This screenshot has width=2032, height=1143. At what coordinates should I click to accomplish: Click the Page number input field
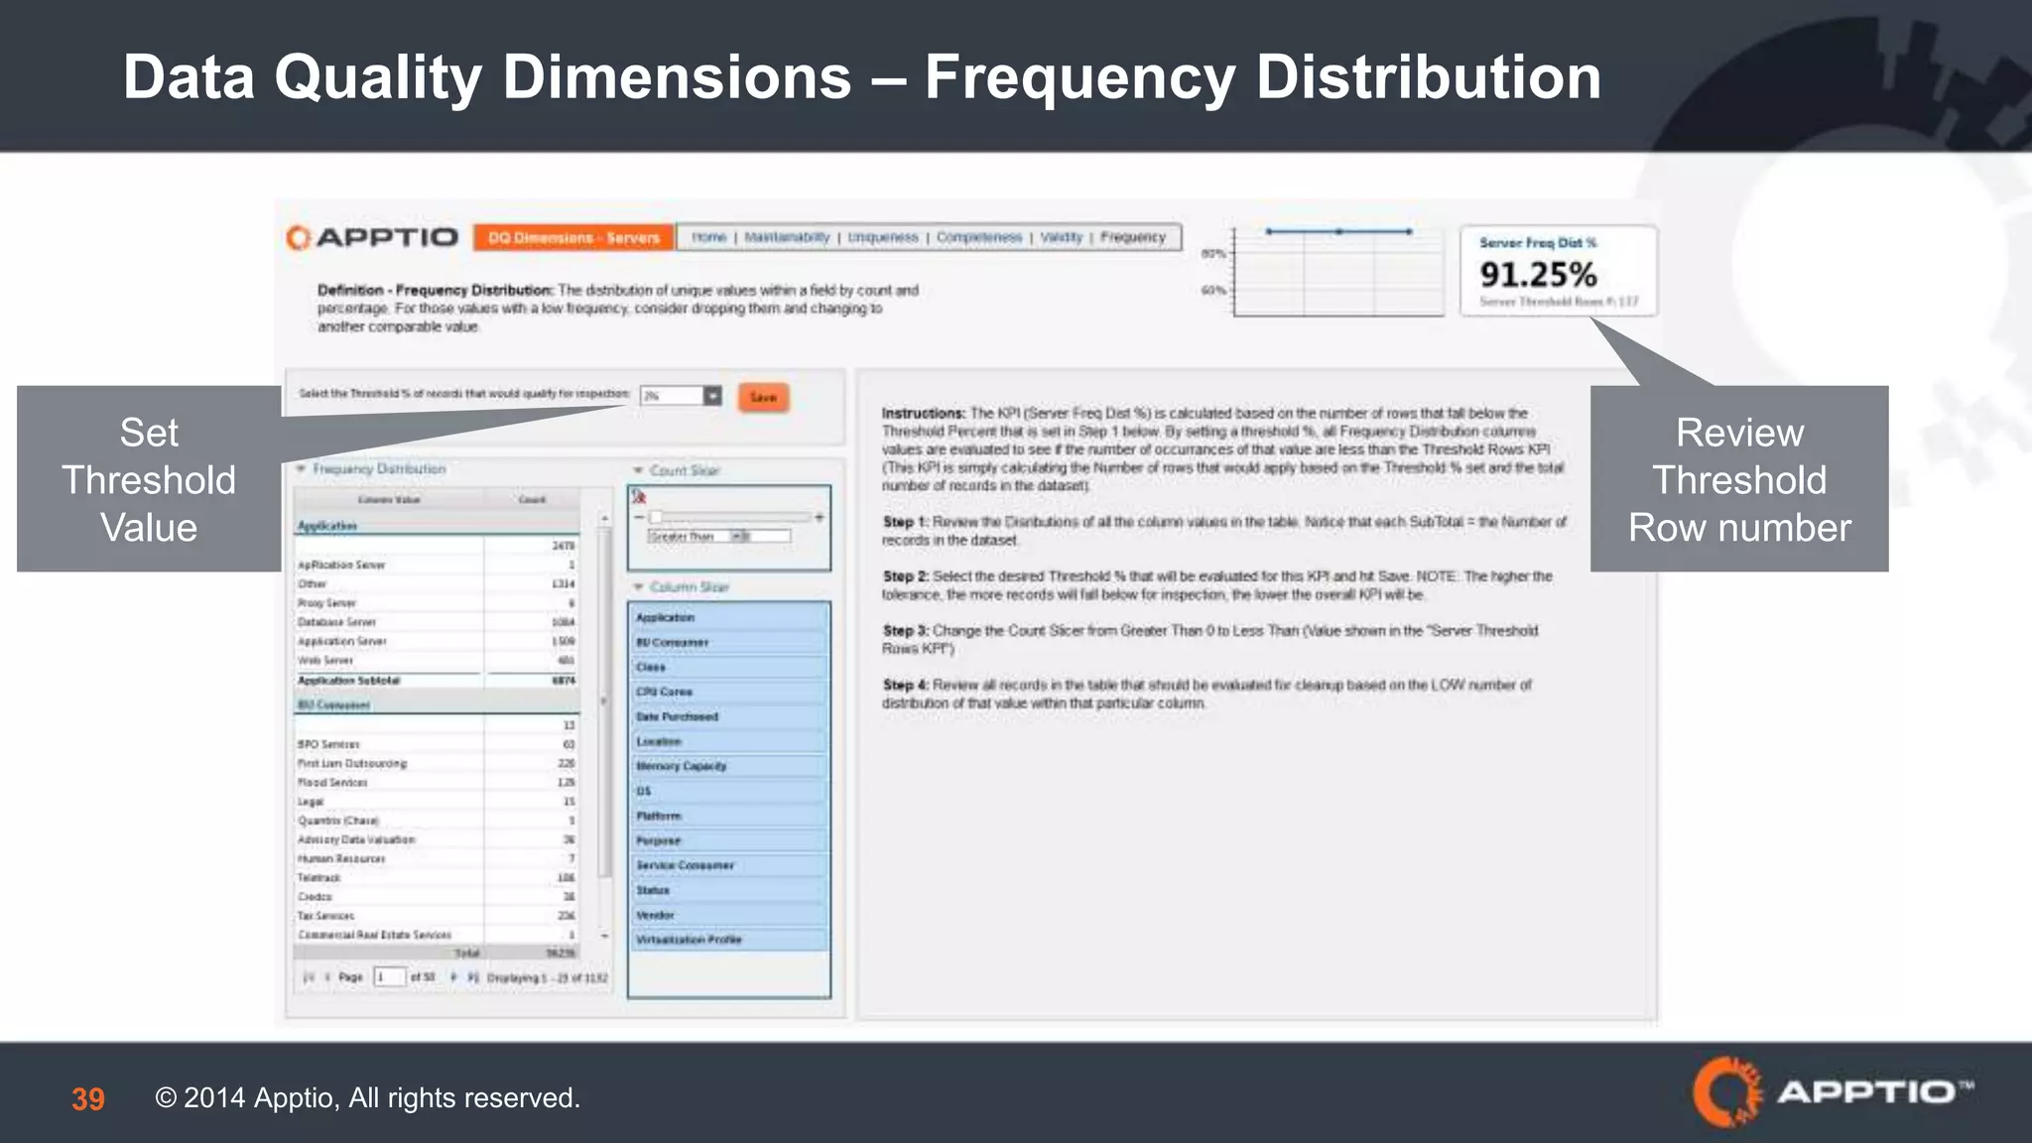pos(389,977)
